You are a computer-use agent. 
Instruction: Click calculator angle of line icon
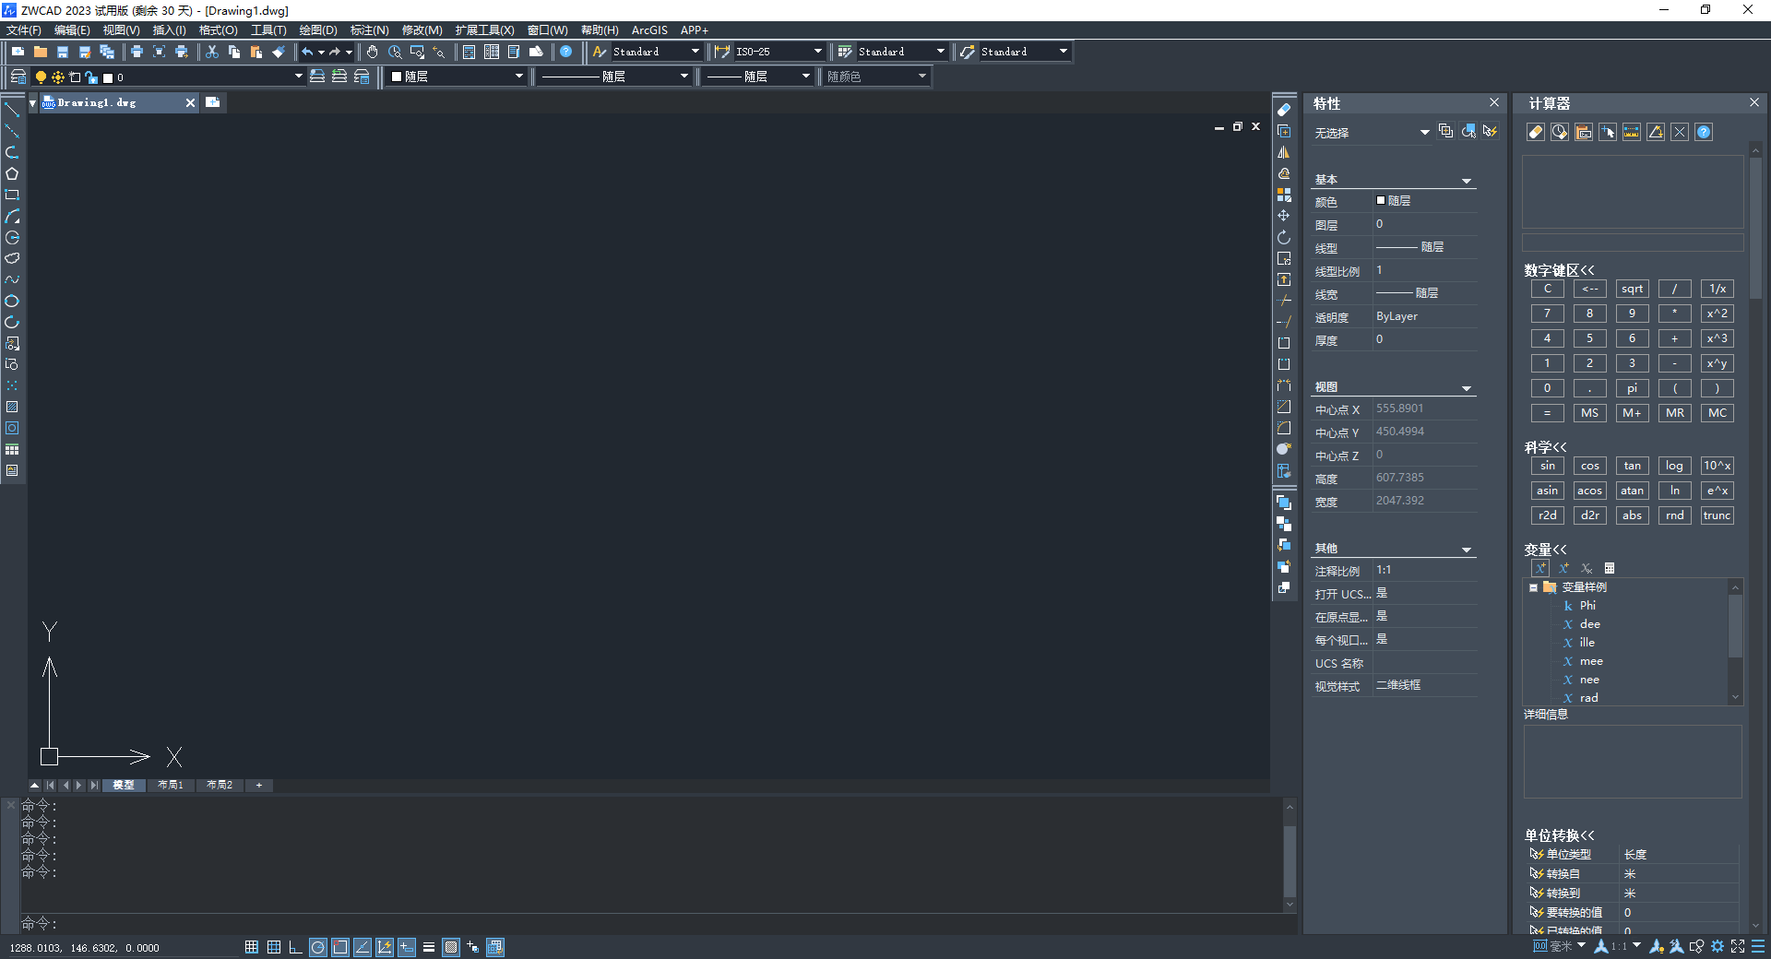pyautogui.click(x=1656, y=132)
